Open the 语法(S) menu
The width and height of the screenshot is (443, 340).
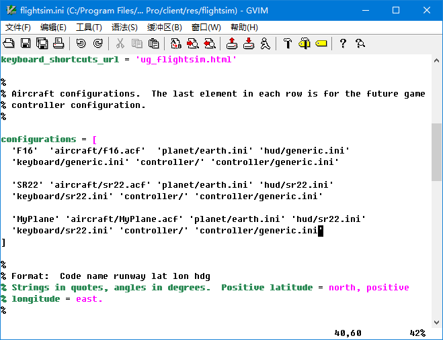click(x=124, y=27)
